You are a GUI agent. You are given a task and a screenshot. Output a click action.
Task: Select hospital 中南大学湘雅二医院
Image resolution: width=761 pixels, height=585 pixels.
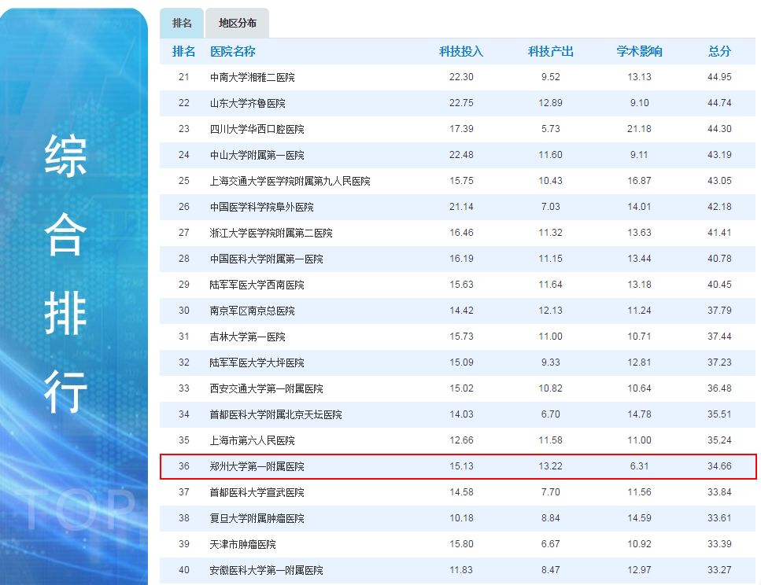tap(252, 77)
